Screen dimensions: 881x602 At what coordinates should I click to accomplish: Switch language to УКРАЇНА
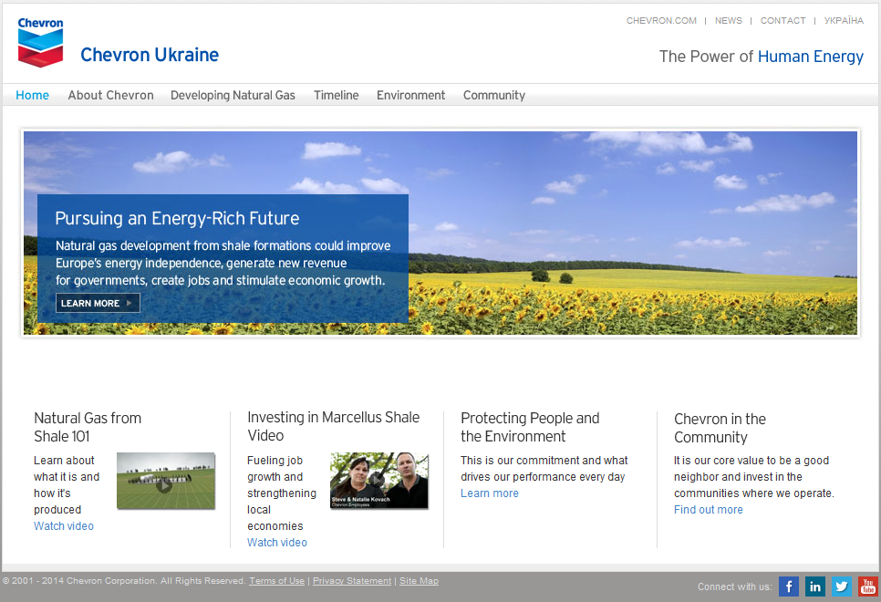844,20
